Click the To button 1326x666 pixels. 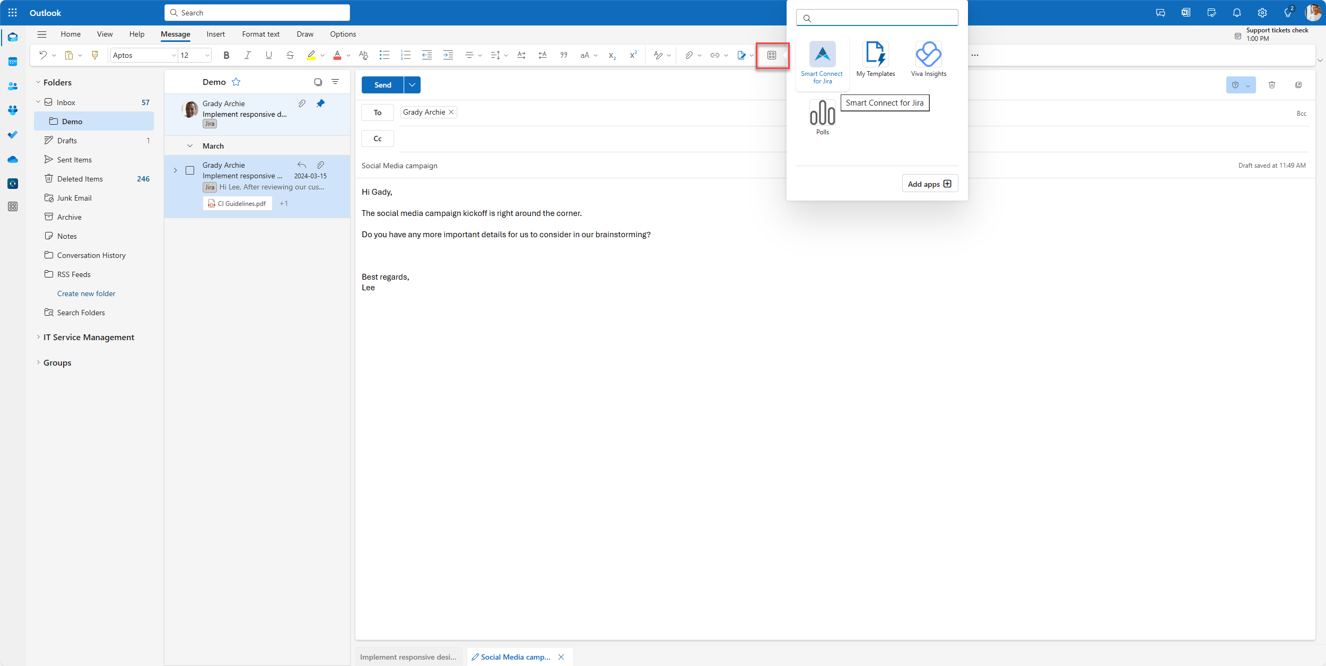click(x=377, y=113)
